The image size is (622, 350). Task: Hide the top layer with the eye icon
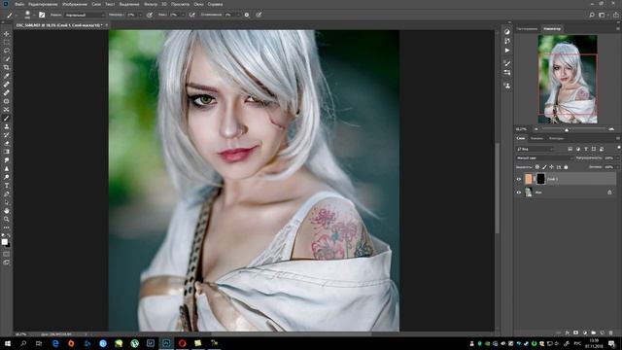pos(519,179)
